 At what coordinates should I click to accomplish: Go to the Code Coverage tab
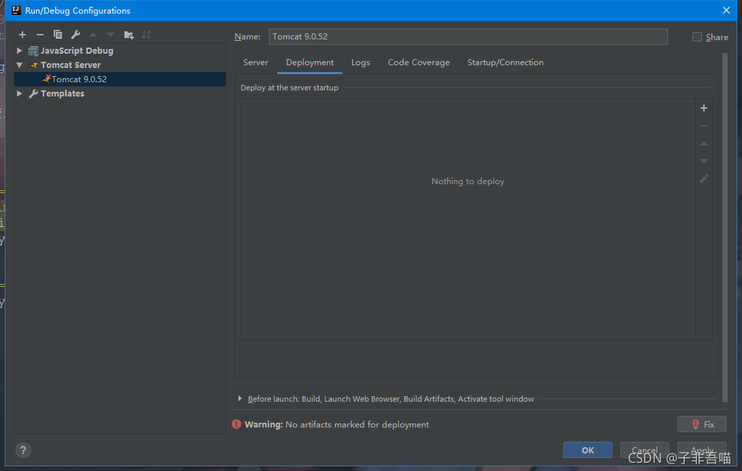[x=419, y=63]
